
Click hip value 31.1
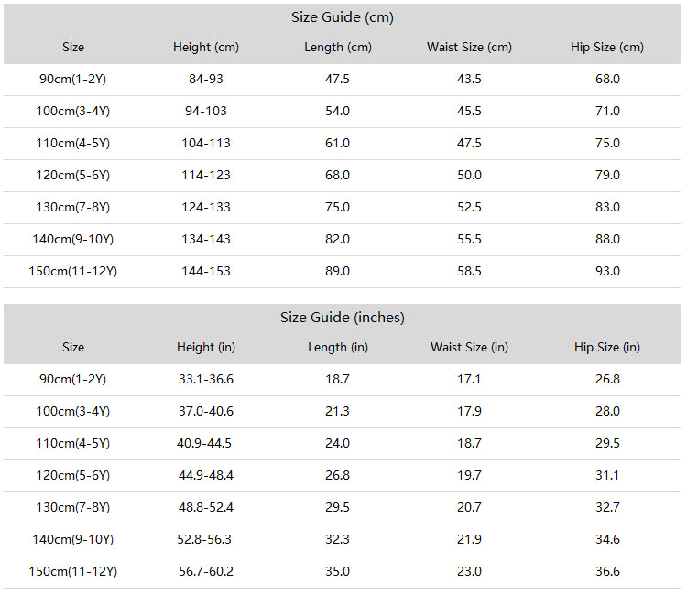point(607,475)
